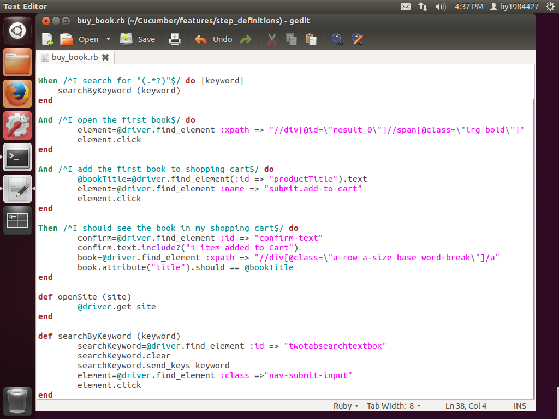Click the 4:37 PM clock
The width and height of the screenshot is (559, 419).
pos(469,7)
